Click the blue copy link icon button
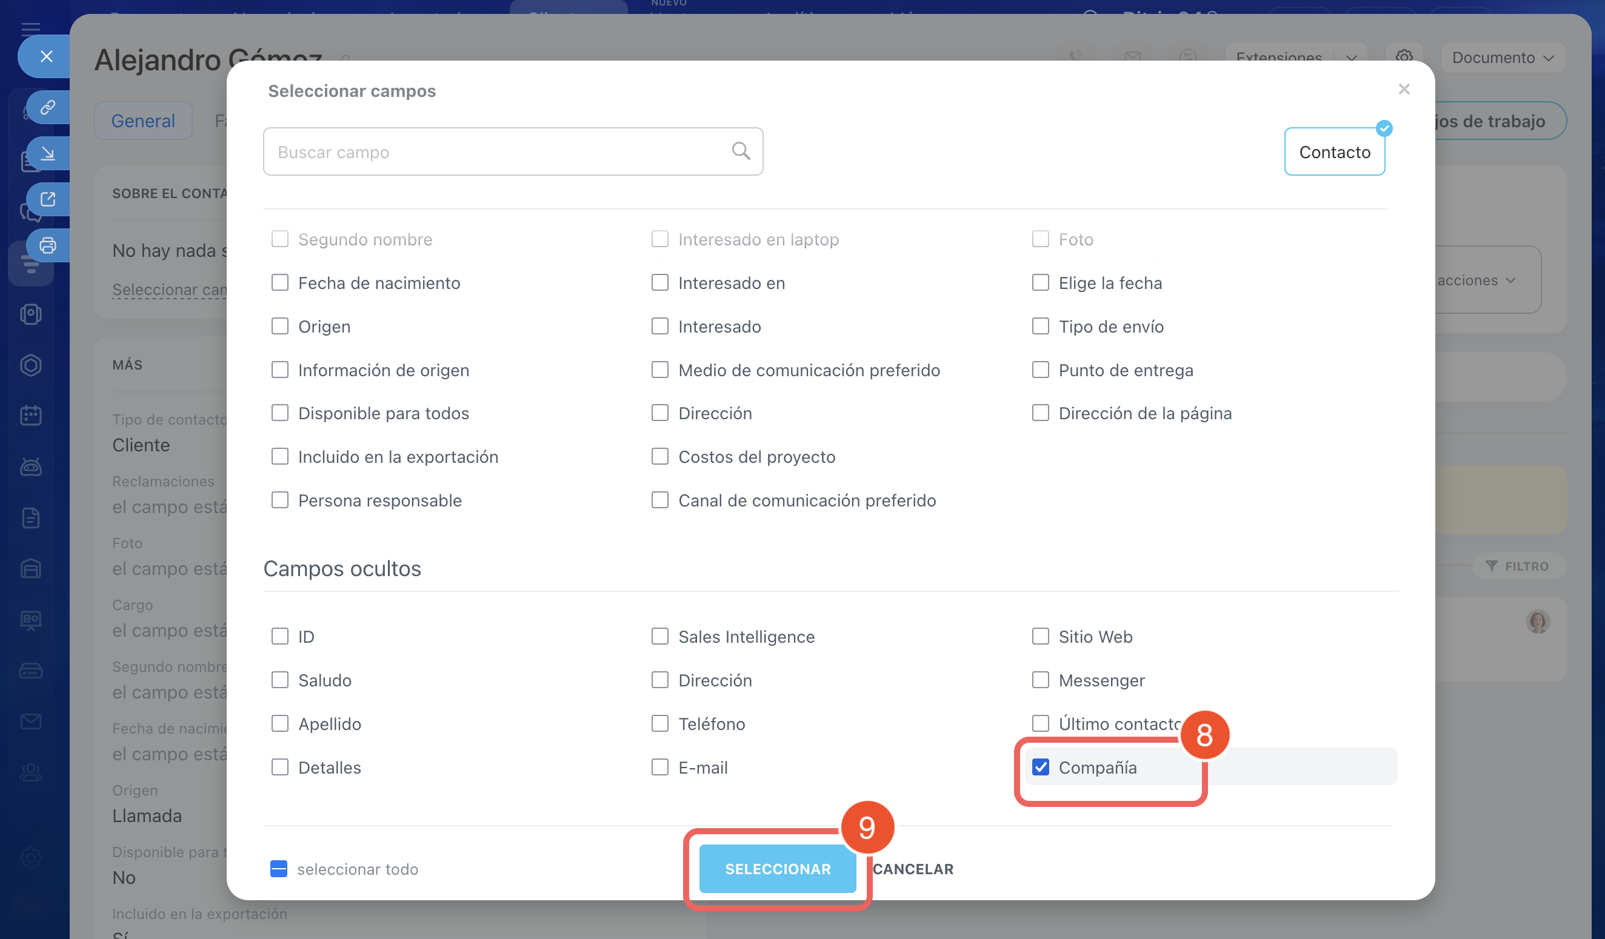Viewport: 1605px width, 939px height. click(x=48, y=107)
